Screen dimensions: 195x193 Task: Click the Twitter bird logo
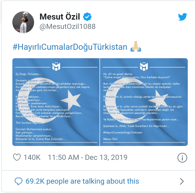[183, 17]
